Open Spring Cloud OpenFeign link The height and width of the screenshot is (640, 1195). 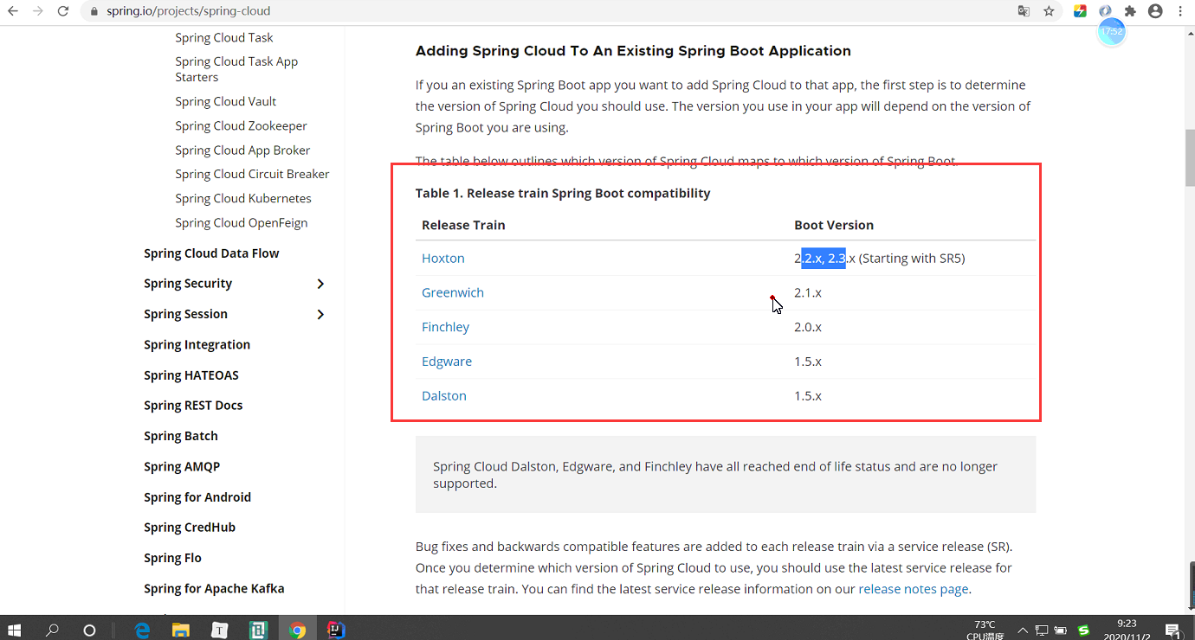pos(242,222)
